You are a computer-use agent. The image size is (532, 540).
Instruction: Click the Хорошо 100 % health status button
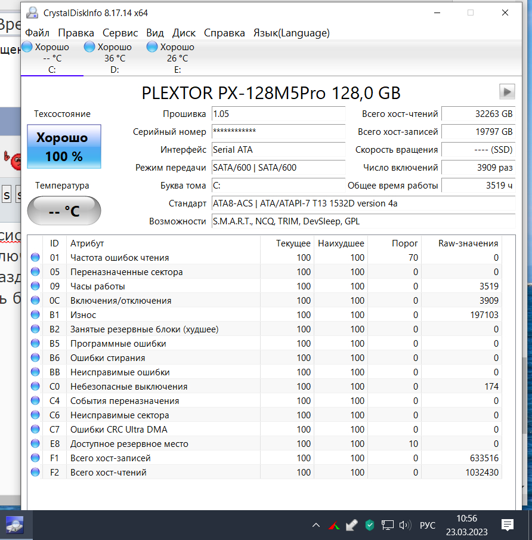(64, 147)
